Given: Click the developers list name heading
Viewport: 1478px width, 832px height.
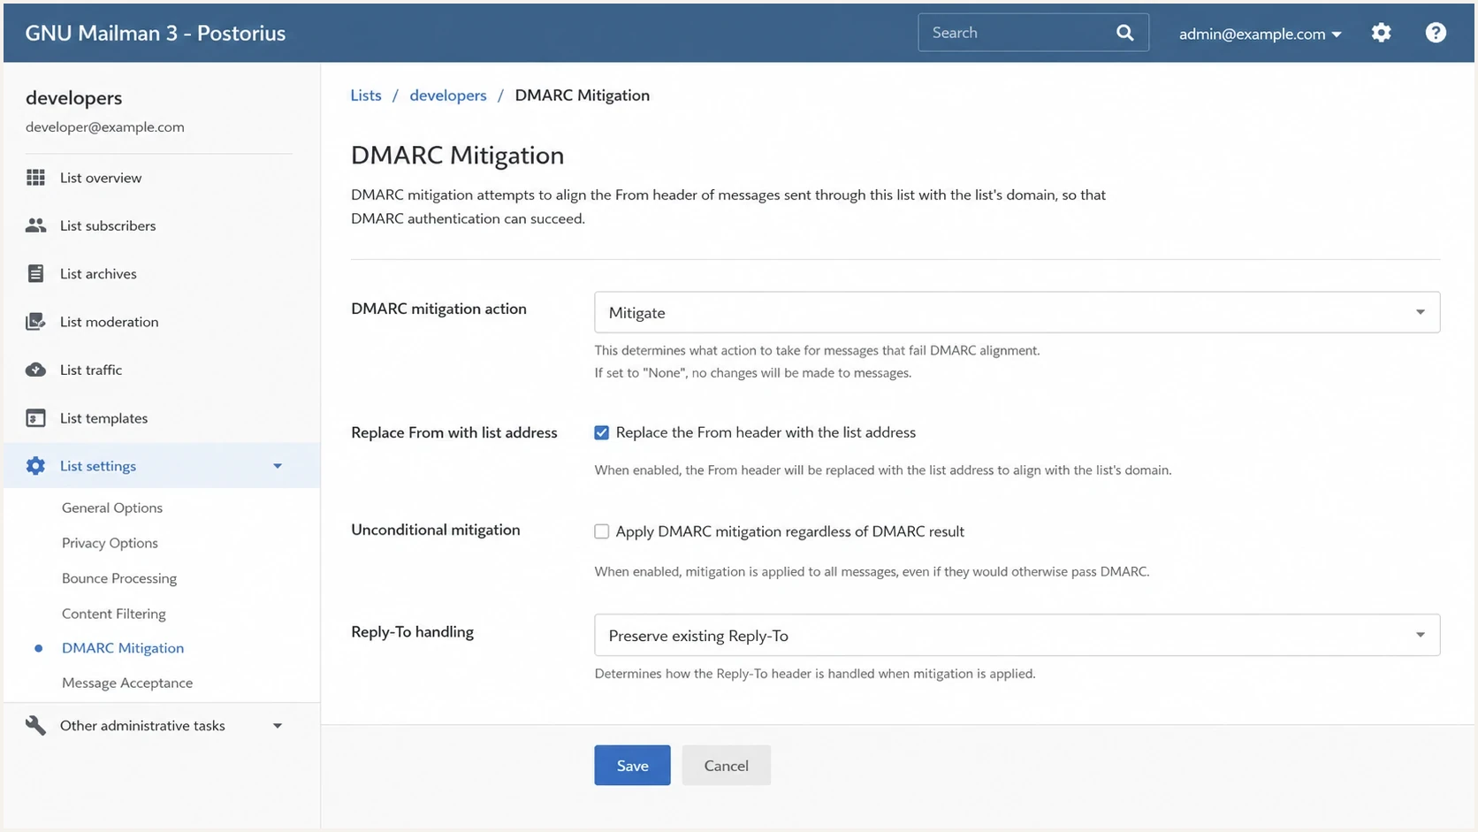Looking at the screenshot, I should click(74, 98).
